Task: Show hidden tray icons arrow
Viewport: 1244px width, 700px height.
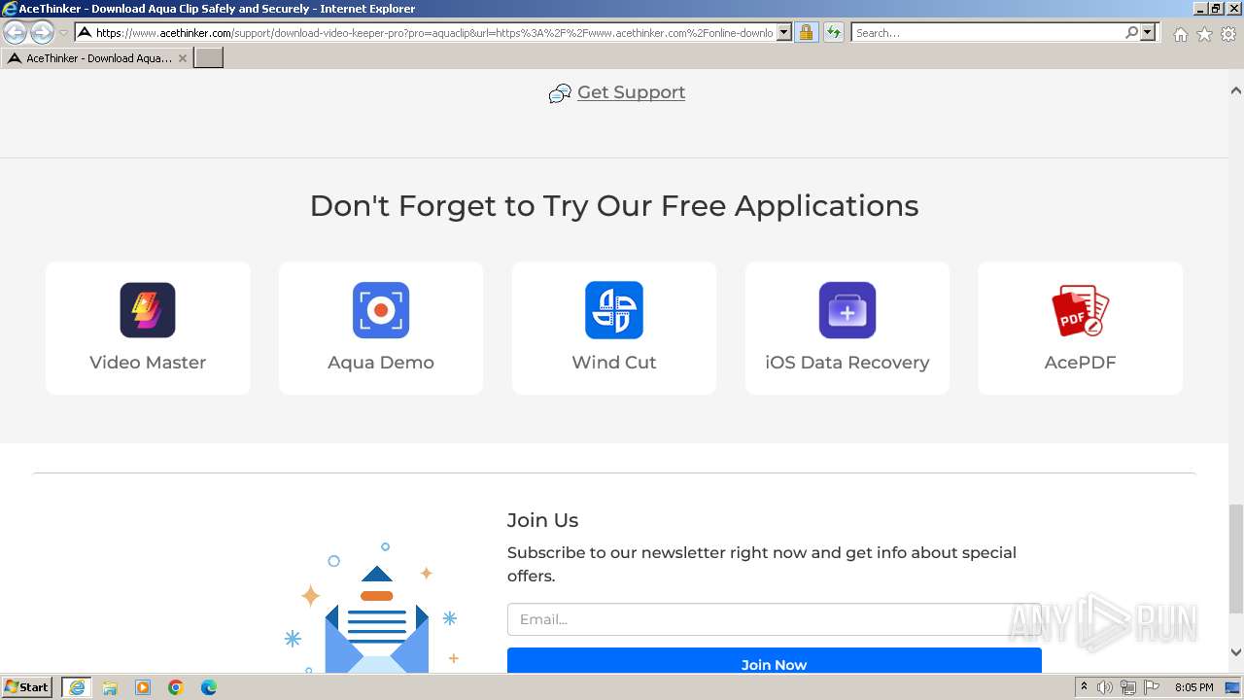Action: point(1084,686)
